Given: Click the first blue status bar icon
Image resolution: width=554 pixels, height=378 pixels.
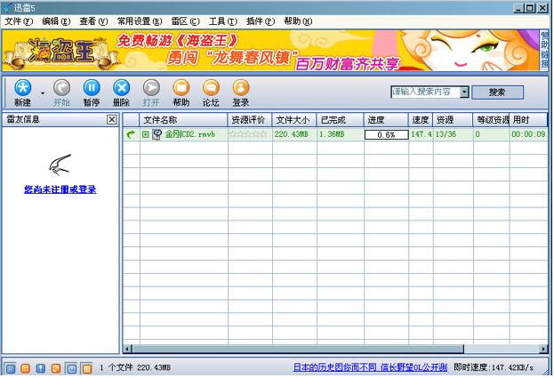Looking at the screenshot, I should click(11, 369).
